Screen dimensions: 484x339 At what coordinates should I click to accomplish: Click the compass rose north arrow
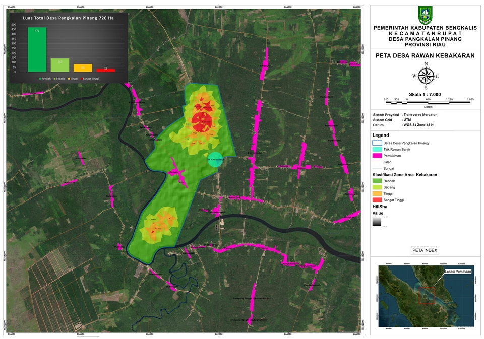426,76
